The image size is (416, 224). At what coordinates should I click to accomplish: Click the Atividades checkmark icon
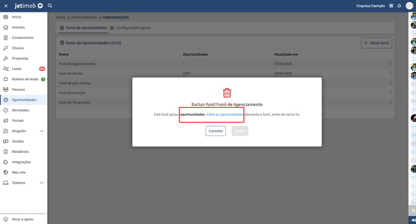point(6,110)
